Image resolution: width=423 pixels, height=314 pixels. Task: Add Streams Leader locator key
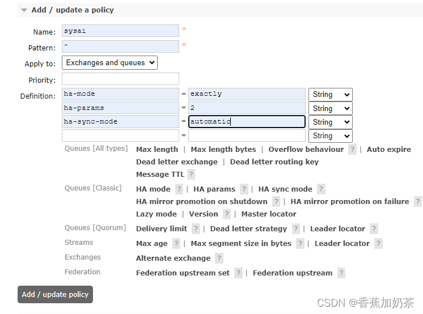coord(342,244)
